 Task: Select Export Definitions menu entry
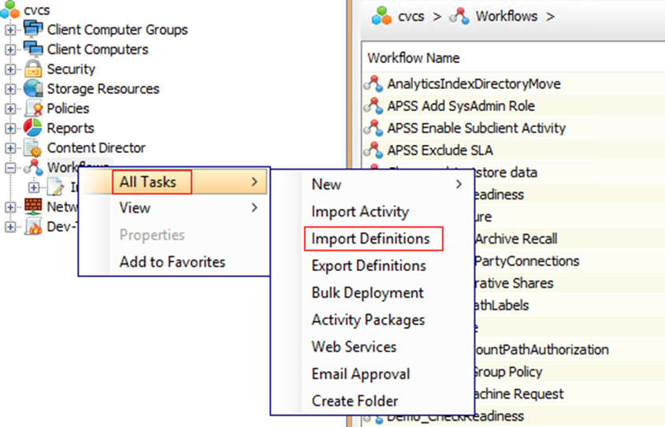click(369, 265)
